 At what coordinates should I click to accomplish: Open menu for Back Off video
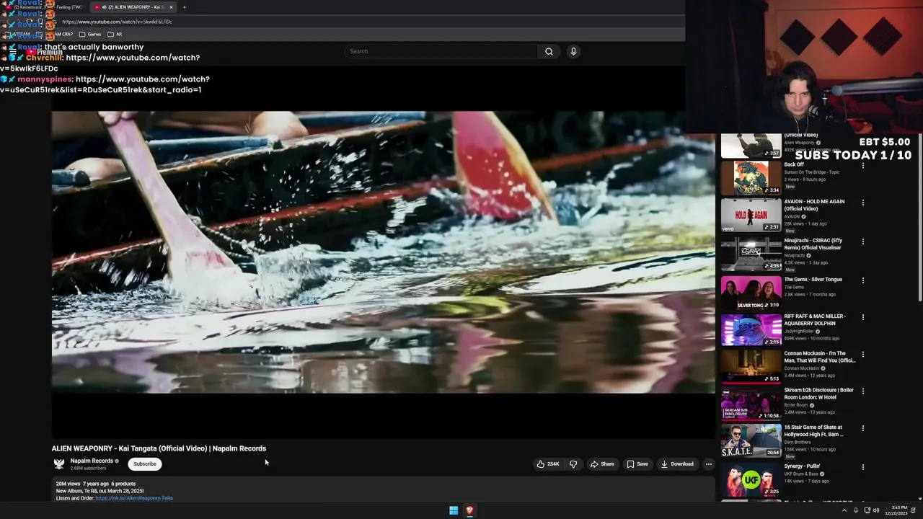pyautogui.click(x=862, y=166)
